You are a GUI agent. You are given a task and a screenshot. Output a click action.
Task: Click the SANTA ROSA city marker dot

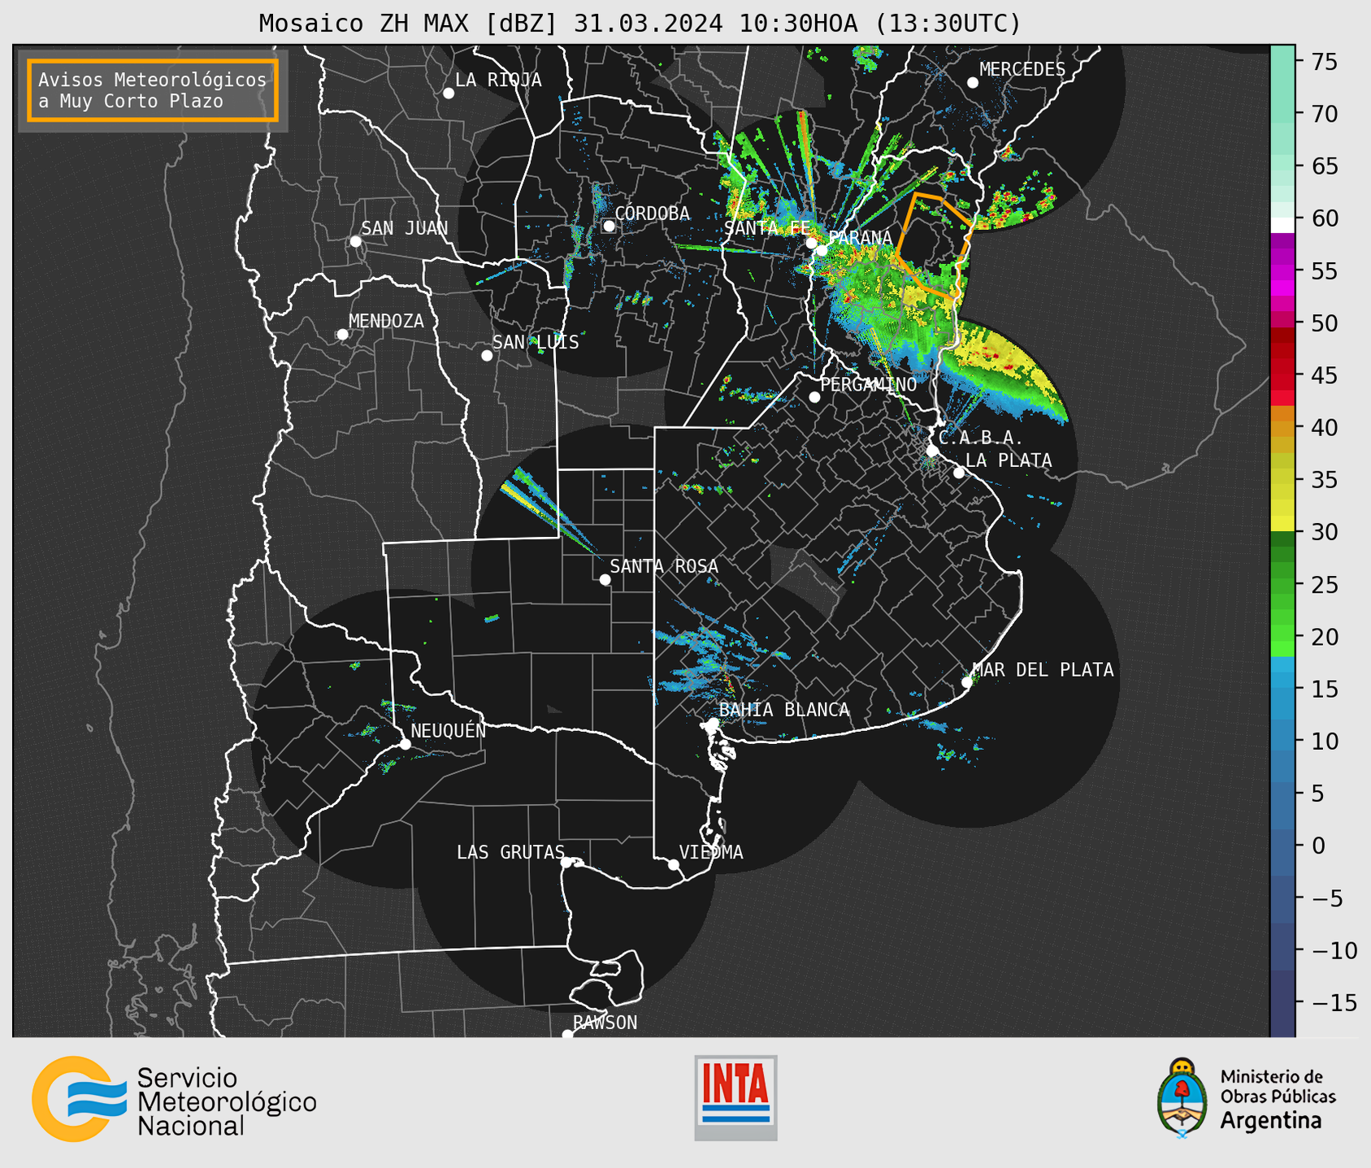605,580
